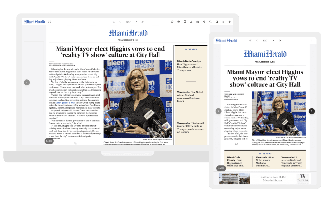
Task: Click 'IN THE NEWS' heading in laptop sidebar
Action: click(191, 49)
